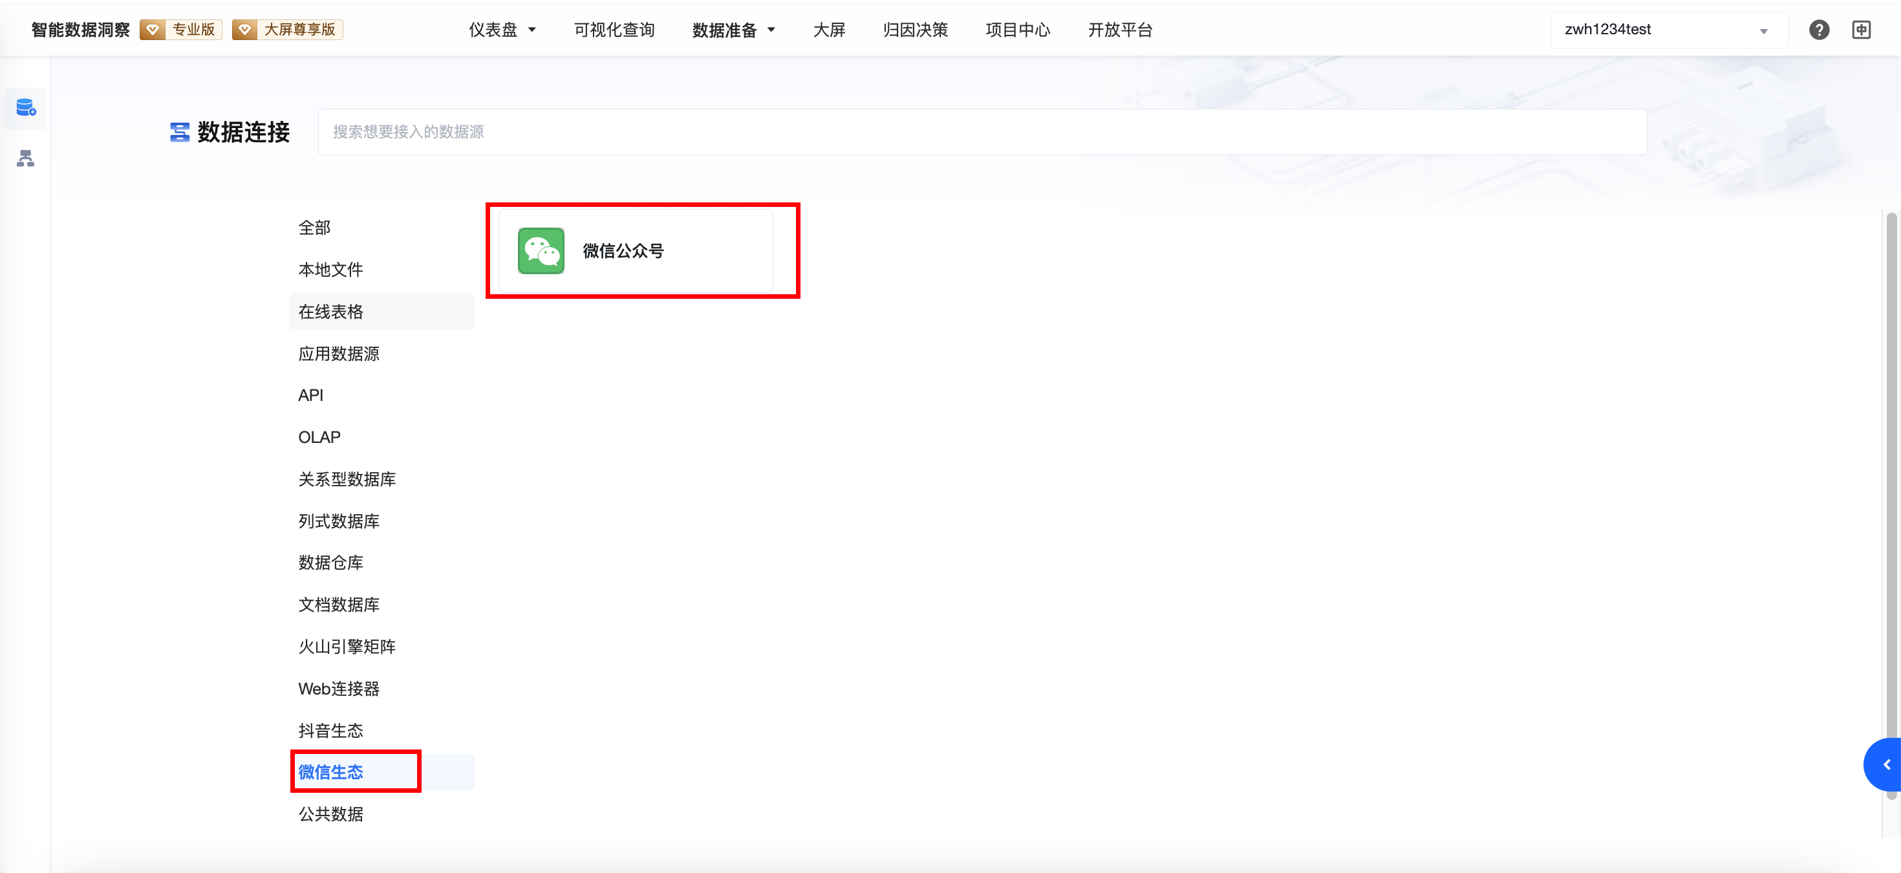This screenshot has height=873, width=1901.
Task: Select the 在线表格 category
Action: (x=330, y=312)
